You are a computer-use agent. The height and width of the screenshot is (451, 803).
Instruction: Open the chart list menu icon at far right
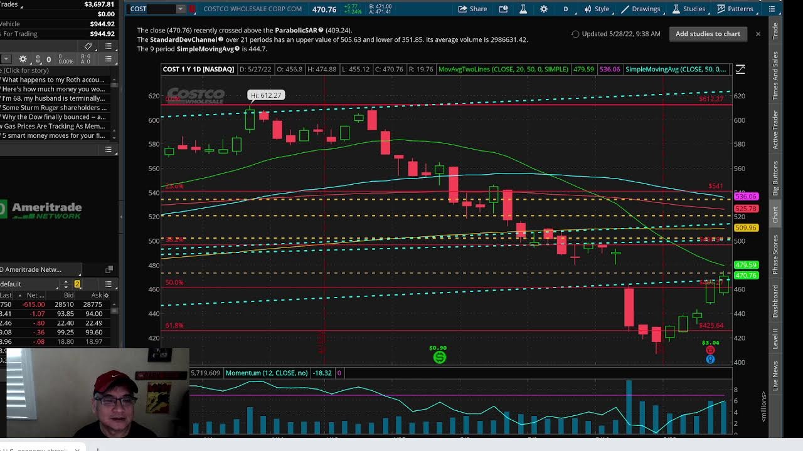[x=772, y=9]
